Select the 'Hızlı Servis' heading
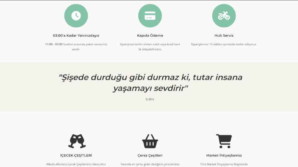 [x=224, y=36]
